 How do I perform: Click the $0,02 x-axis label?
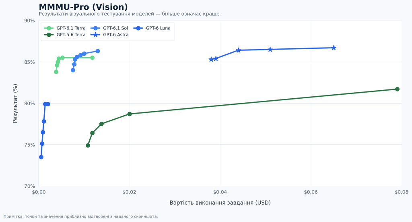[x=130, y=192]
